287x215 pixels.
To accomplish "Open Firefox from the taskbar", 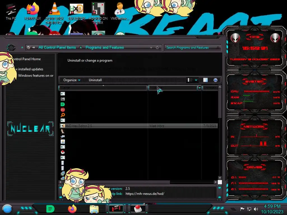I will [x=72, y=209].
